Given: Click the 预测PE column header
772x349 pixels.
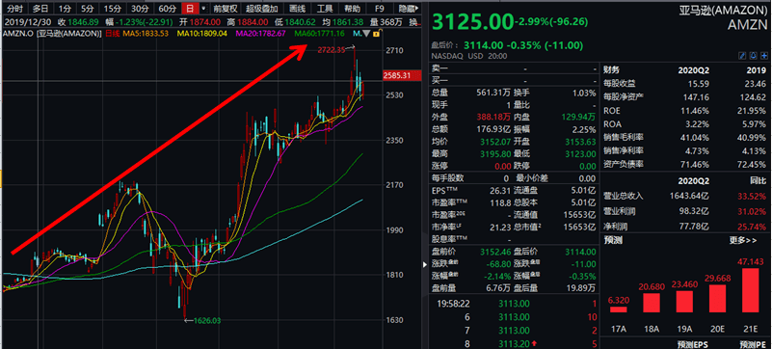Looking at the screenshot, I should tap(753, 344).
